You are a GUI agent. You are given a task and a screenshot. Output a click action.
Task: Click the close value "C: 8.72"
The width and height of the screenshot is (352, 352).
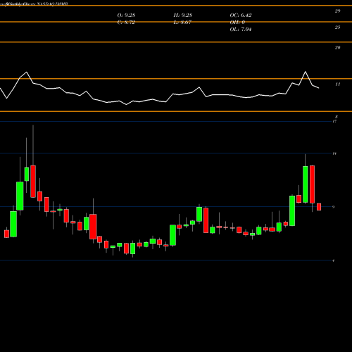point(126,23)
